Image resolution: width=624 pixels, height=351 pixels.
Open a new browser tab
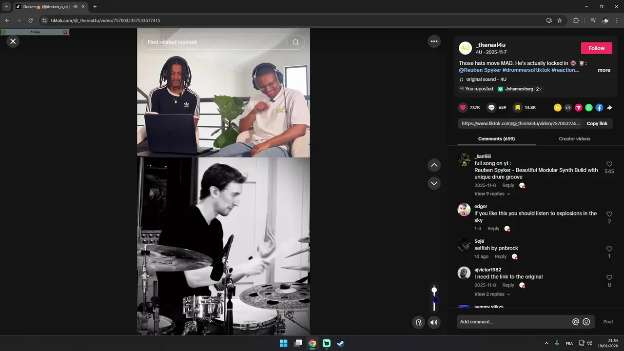pos(95,6)
